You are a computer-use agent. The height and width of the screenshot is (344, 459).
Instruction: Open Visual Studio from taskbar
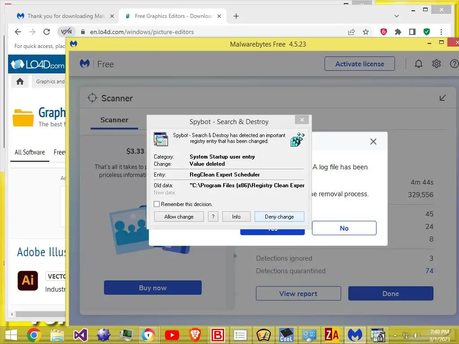pyautogui.click(x=80, y=335)
